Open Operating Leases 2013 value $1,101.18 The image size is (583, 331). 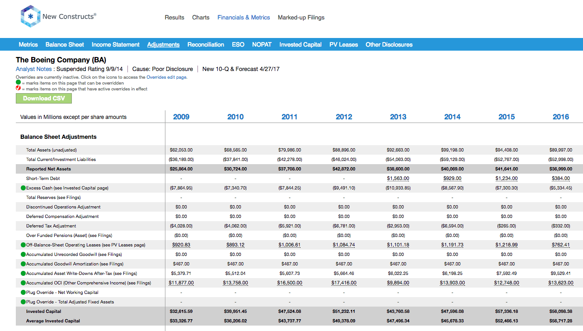pos(398,245)
